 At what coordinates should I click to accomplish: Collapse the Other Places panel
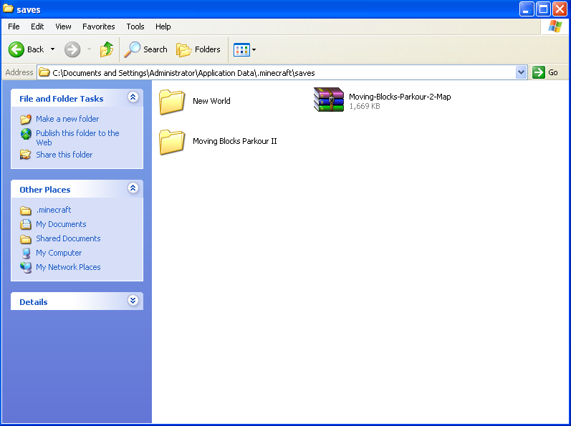(x=133, y=188)
